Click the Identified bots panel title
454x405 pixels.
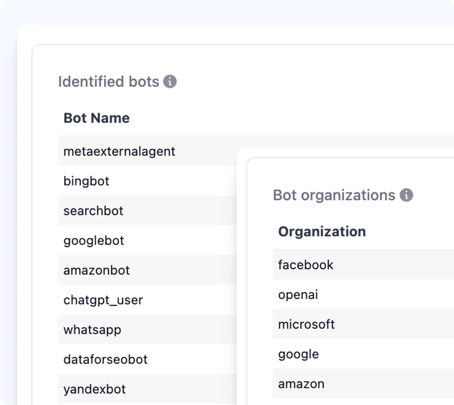[108, 82]
